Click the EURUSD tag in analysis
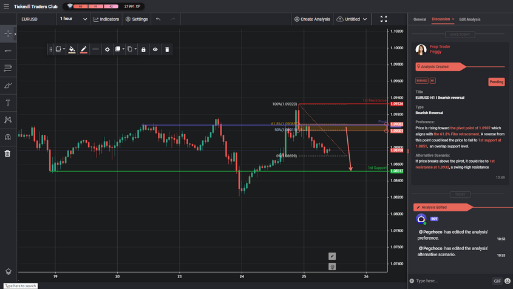Viewport: 513px width, 289px height. [x=422, y=81]
